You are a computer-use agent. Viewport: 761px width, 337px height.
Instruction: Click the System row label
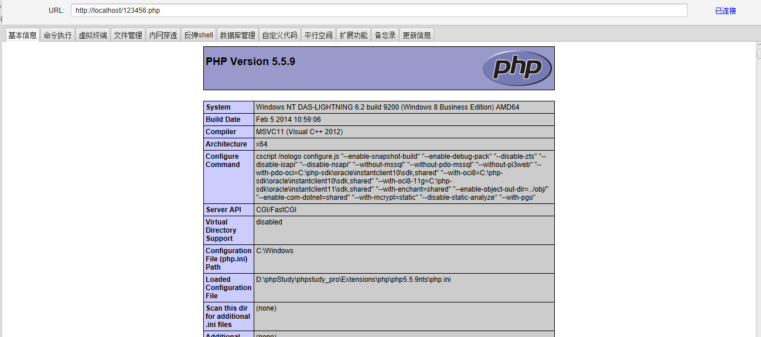click(218, 107)
